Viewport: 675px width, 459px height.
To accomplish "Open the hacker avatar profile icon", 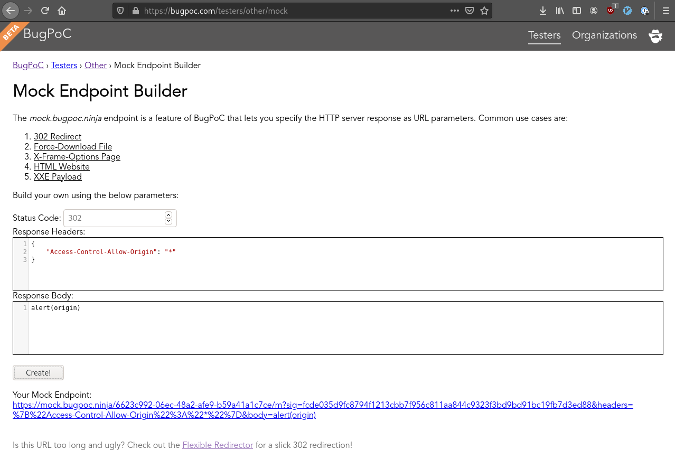I will click(655, 36).
